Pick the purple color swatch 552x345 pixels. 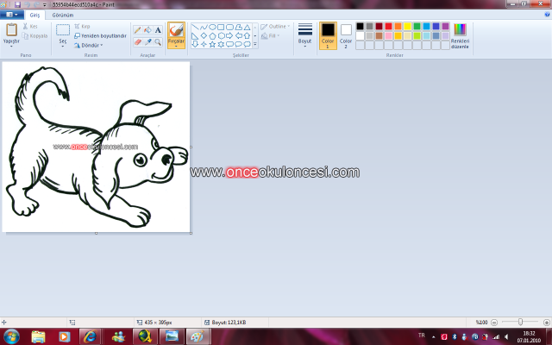pyautogui.click(x=446, y=27)
